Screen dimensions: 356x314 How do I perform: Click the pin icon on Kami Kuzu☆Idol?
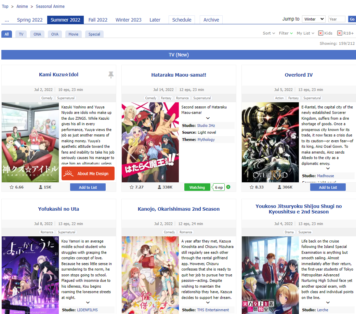pos(111,75)
